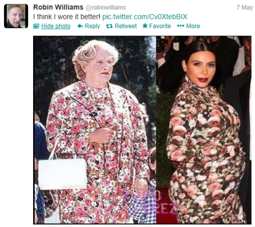
Task: Open the pic.twitter.com/Cv0XtebBIX link
Action: point(145,17)
